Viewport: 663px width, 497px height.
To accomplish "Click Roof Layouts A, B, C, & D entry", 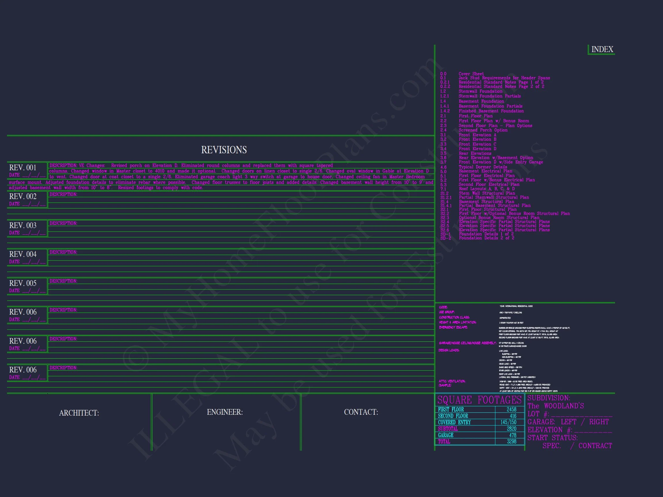I will [487, 189].
